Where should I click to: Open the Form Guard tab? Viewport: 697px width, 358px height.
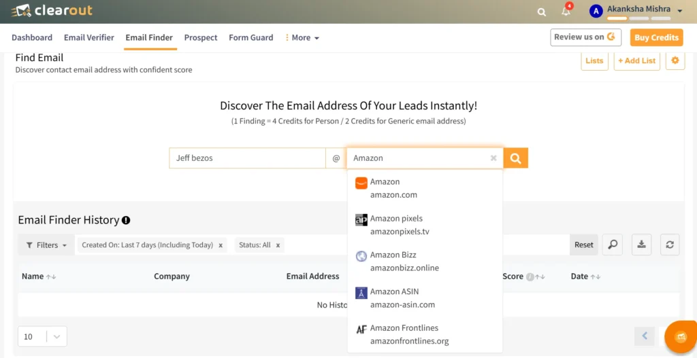pyautogui.click(x=251, y=38)
